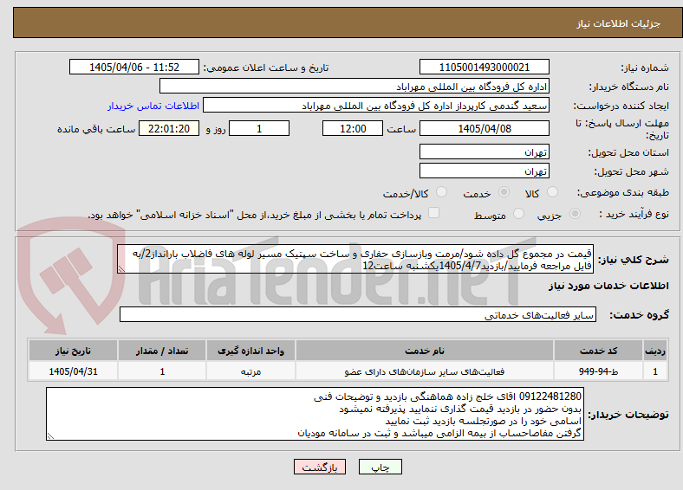Click the کد خدمت column header
This screenshot has width=683, height=490.
(x=599, y=351)
